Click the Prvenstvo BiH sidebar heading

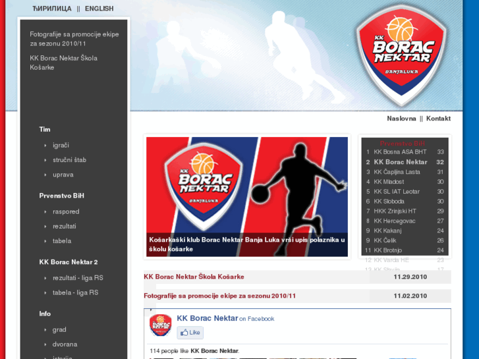(x=61, y=196)
